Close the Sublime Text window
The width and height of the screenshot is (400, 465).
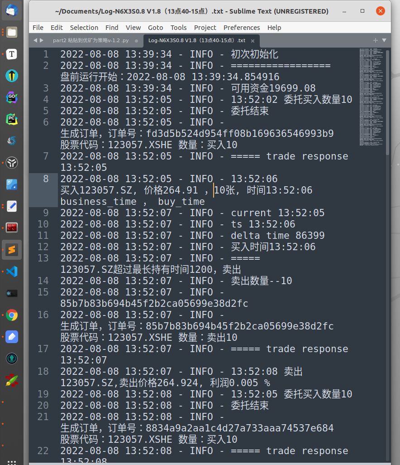[381, 11]
